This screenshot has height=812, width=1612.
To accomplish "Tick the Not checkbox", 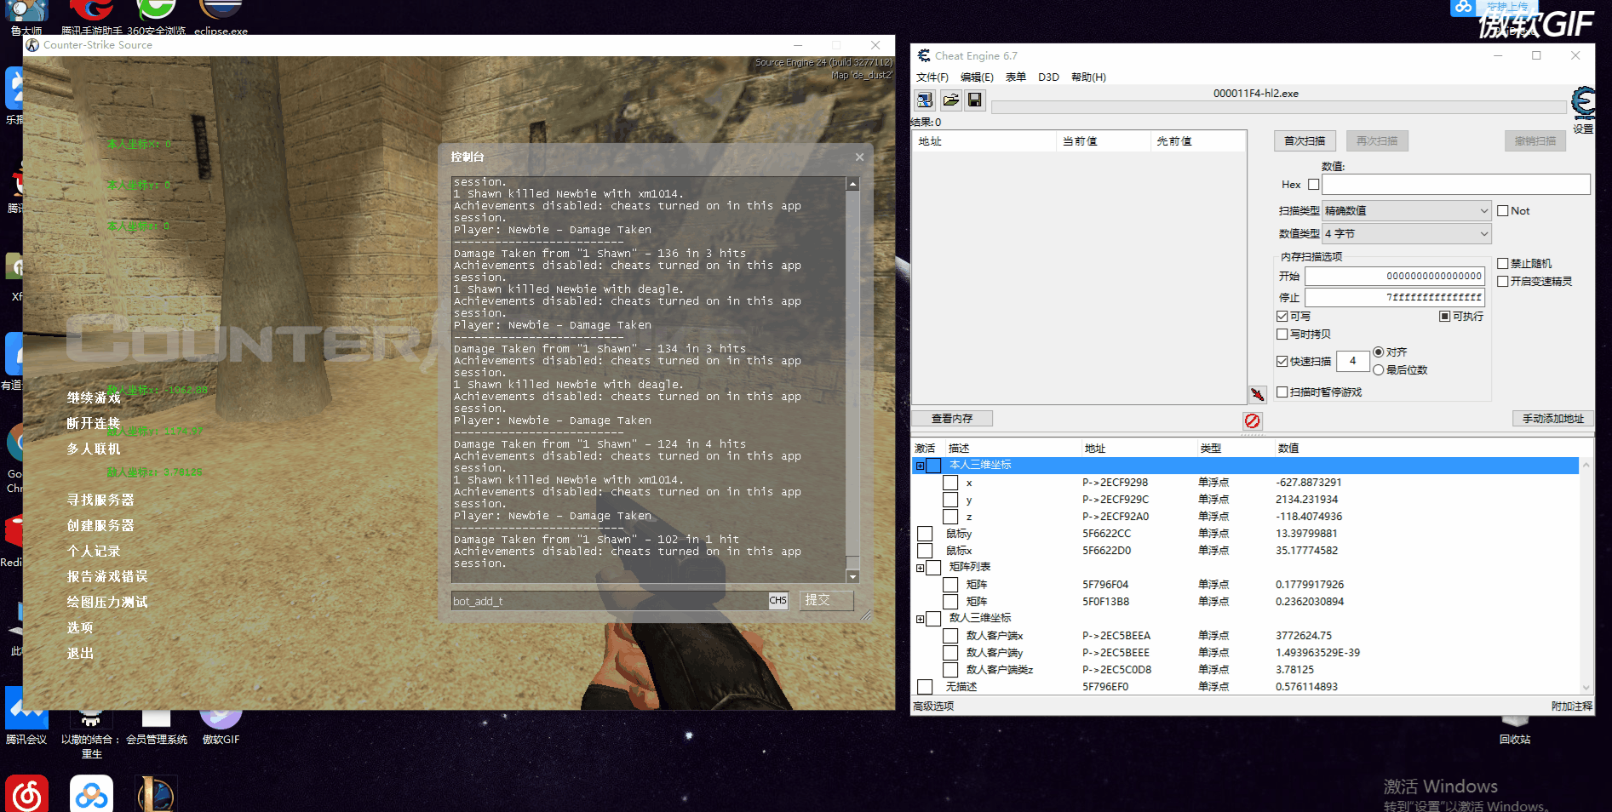I will tap(1503, 211).
